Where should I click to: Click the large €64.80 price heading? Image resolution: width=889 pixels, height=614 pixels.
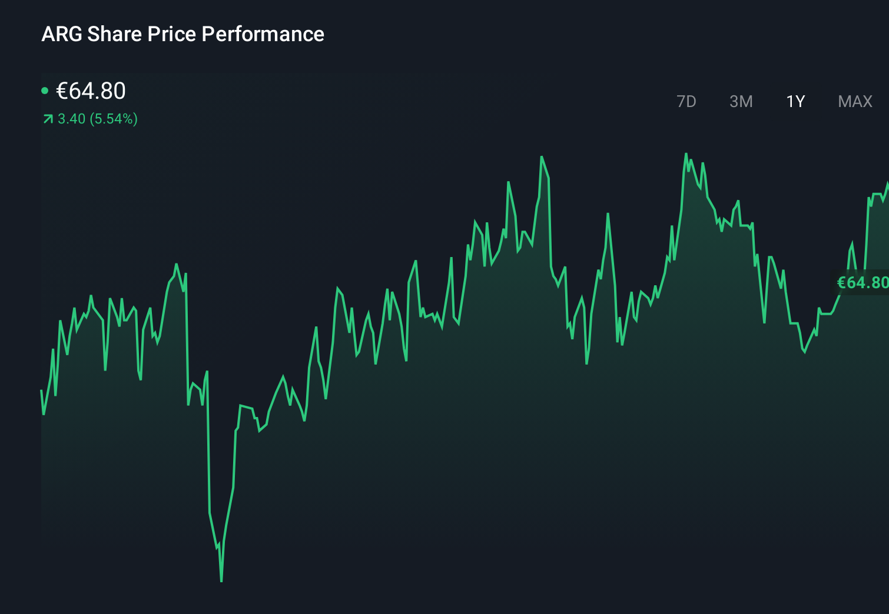(91, 91)
